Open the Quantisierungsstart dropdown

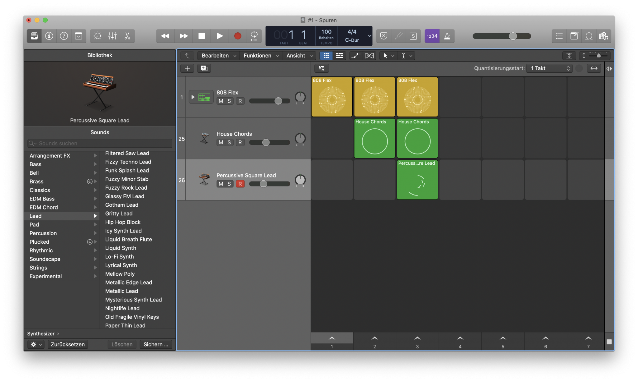point(549,68)
